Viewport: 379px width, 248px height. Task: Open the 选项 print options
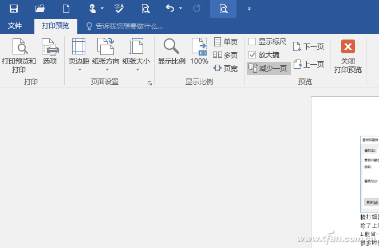pos(50,52)
